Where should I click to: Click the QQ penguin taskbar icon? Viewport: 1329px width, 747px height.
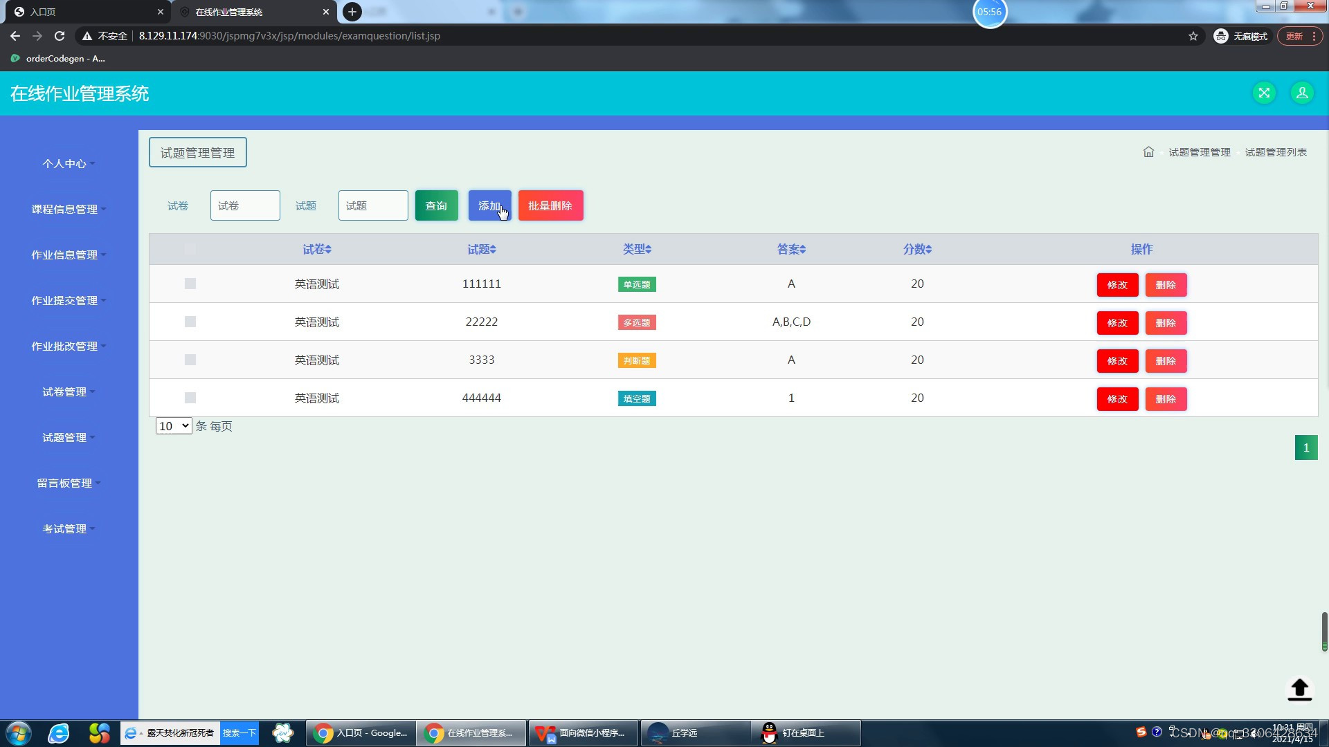[769, 733]
